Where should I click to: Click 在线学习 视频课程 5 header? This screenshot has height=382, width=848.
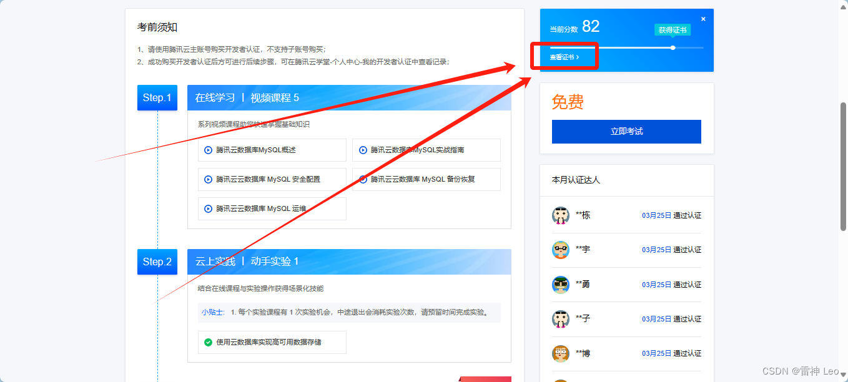coord(349,97)
